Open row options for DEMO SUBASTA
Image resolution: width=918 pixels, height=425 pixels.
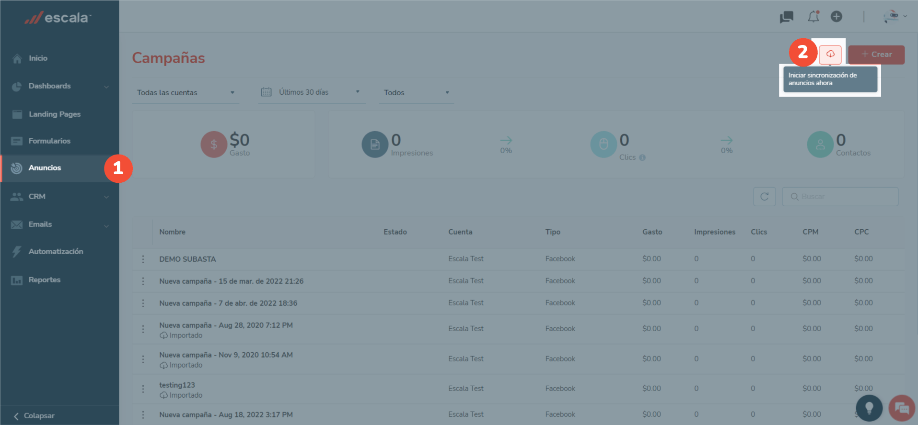pos(143,259)
